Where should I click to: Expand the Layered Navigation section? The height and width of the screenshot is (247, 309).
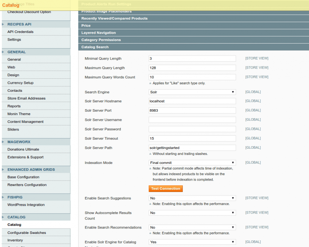[193, 33]
